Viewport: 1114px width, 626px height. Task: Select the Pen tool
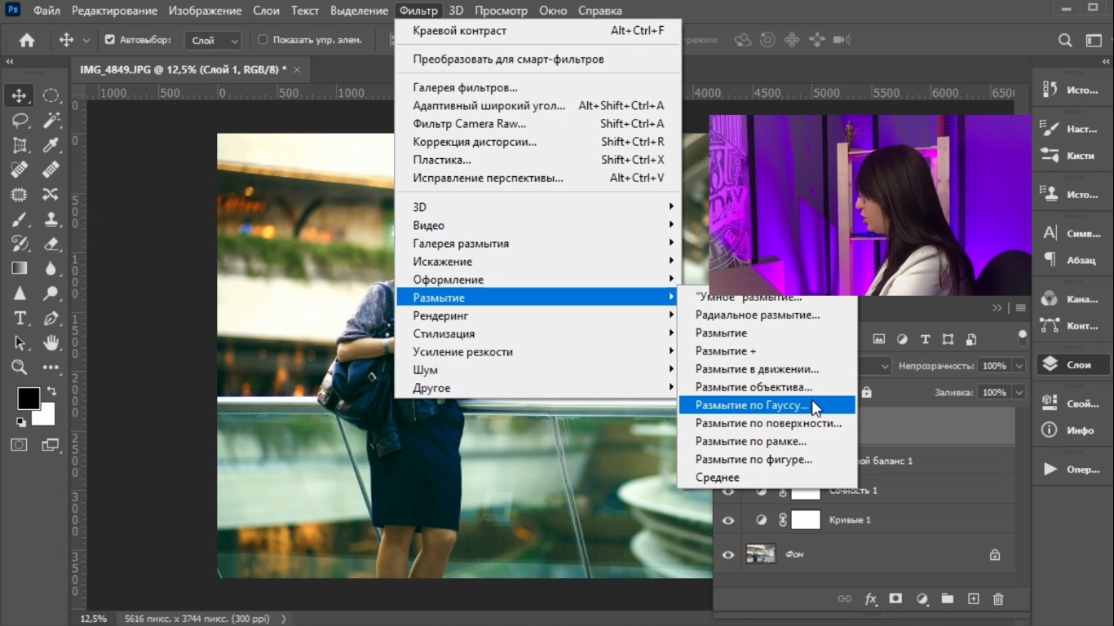point(51,318)
